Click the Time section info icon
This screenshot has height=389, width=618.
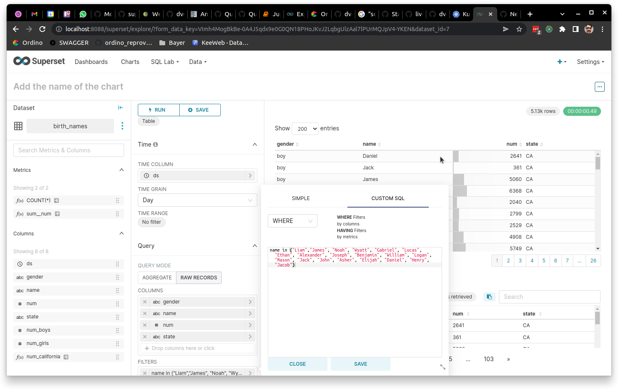pos(156,144)
